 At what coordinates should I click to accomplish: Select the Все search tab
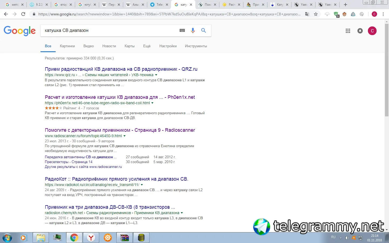[x=48, y=46]
